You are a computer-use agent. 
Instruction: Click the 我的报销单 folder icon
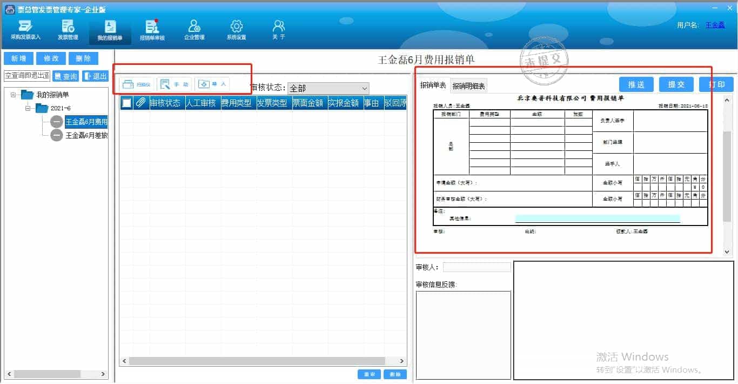pos(27,95)
